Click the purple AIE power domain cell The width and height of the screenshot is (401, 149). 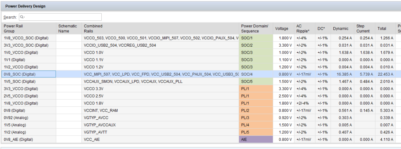[x=256, y=140]
